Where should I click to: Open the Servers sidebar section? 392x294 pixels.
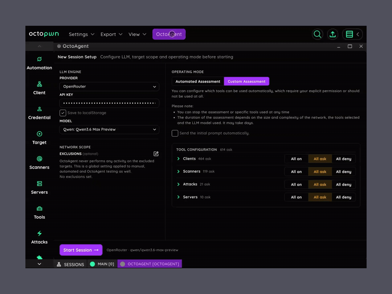click(39, 188)
